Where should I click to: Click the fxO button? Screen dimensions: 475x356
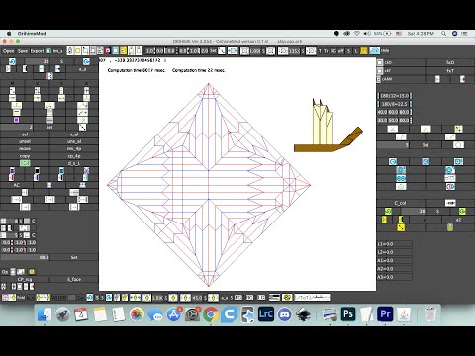pos(450,62)
